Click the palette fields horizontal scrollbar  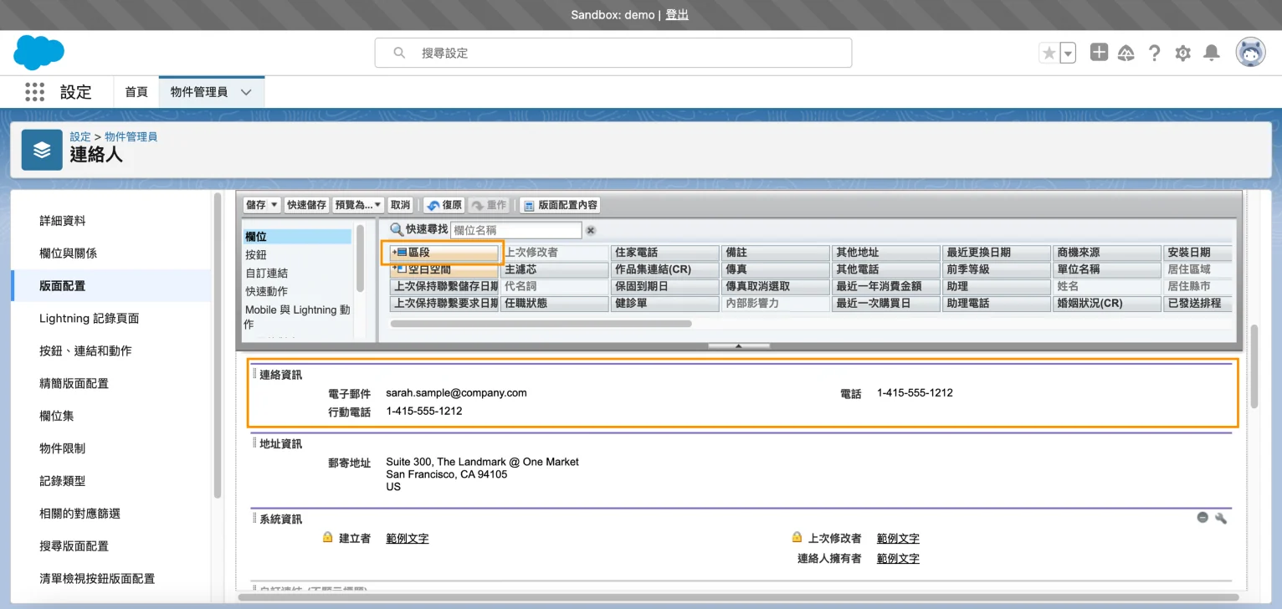tap(541, 324)
